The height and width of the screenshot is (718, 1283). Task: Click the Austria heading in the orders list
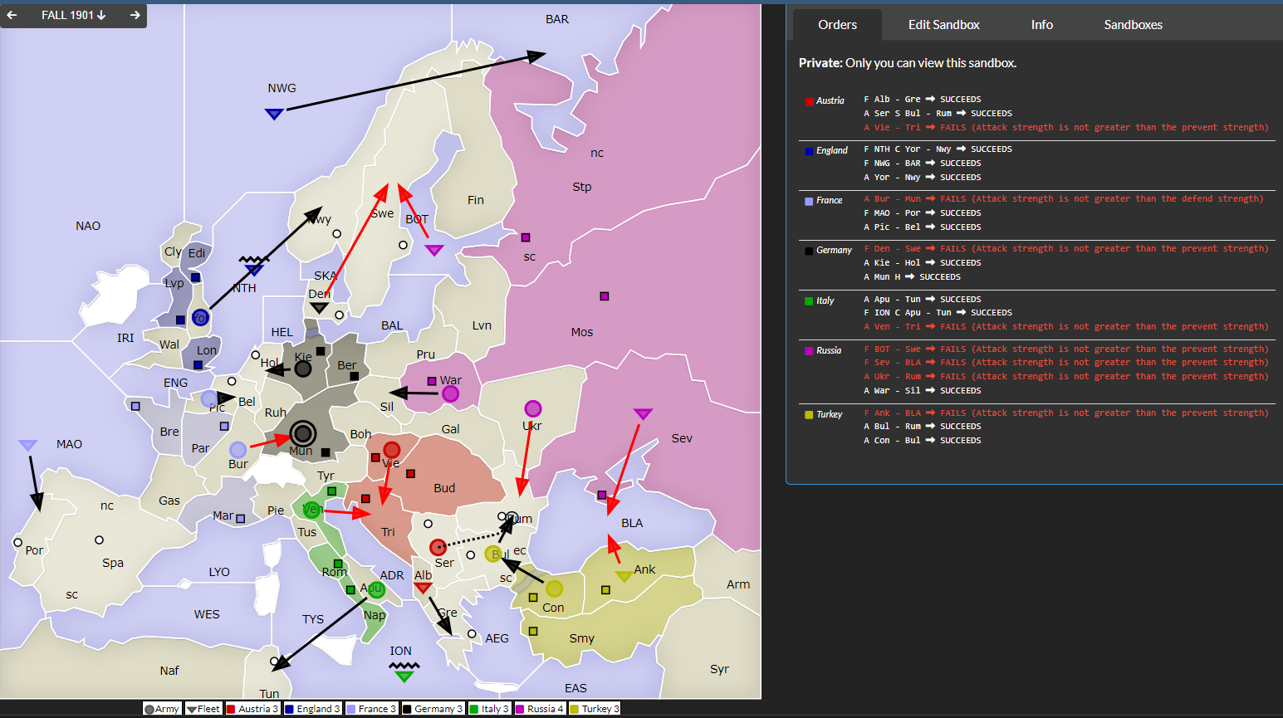(830, 100)
